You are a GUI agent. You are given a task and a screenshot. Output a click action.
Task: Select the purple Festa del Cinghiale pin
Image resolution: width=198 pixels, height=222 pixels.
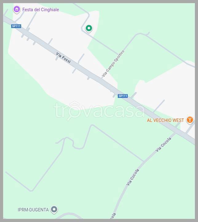click(x=17, y=9)
